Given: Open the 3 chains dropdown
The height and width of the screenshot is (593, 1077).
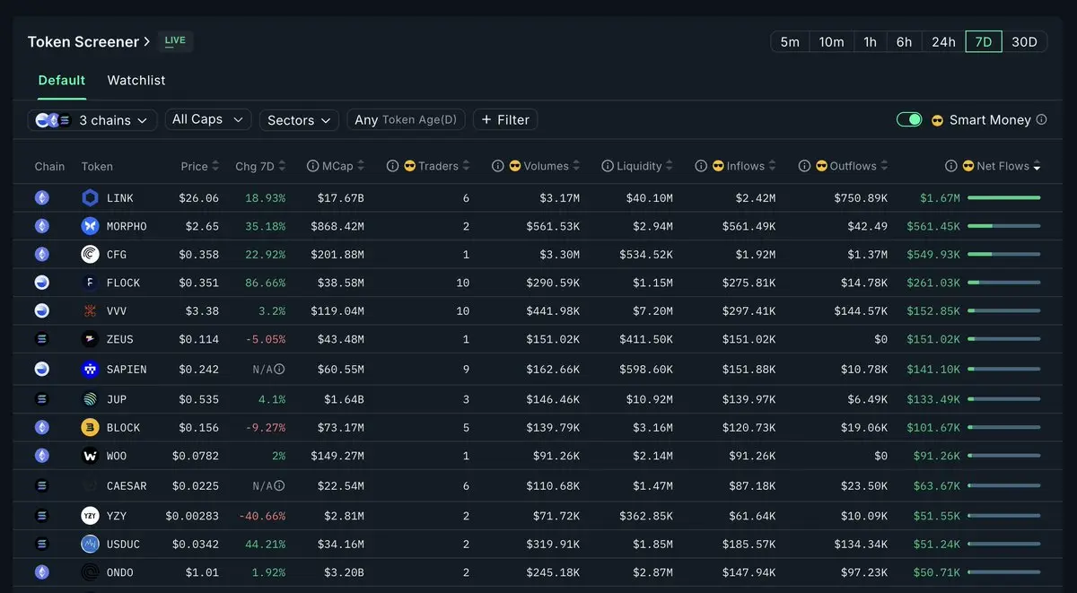Looking at the screenshot, I should 92,120.
